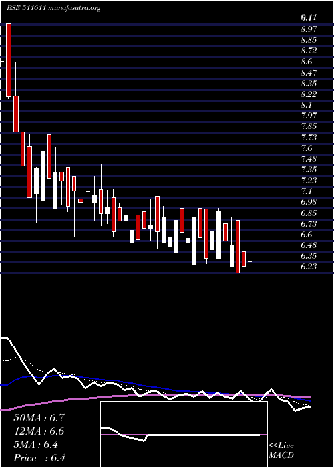Select the 8.85 price axis label
Viewport: 334px width, 468px height.
(309, 40)
